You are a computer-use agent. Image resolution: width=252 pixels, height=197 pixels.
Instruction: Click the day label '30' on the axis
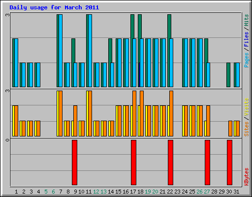[x=229, y=192]
